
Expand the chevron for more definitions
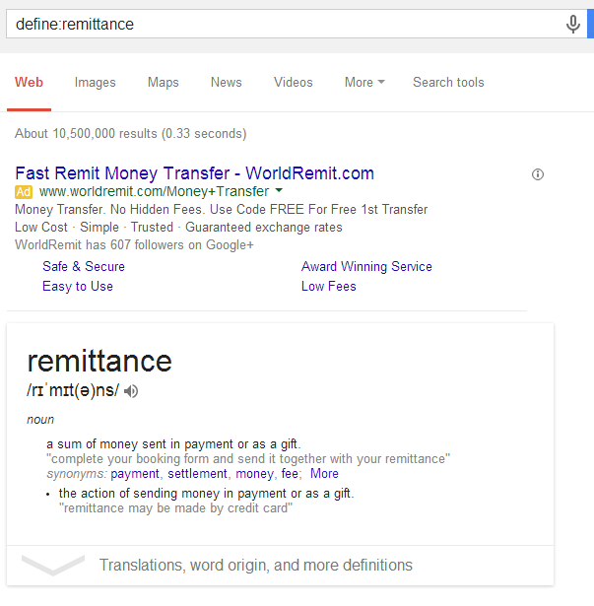coord(53,565)
